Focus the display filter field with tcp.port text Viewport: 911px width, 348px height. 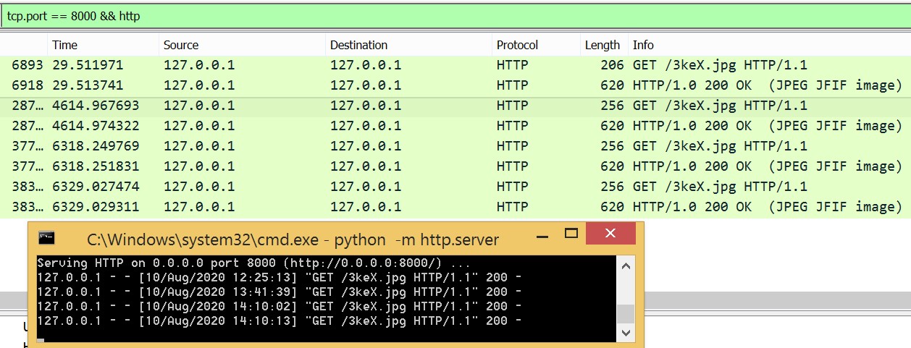tap(434, 15)
